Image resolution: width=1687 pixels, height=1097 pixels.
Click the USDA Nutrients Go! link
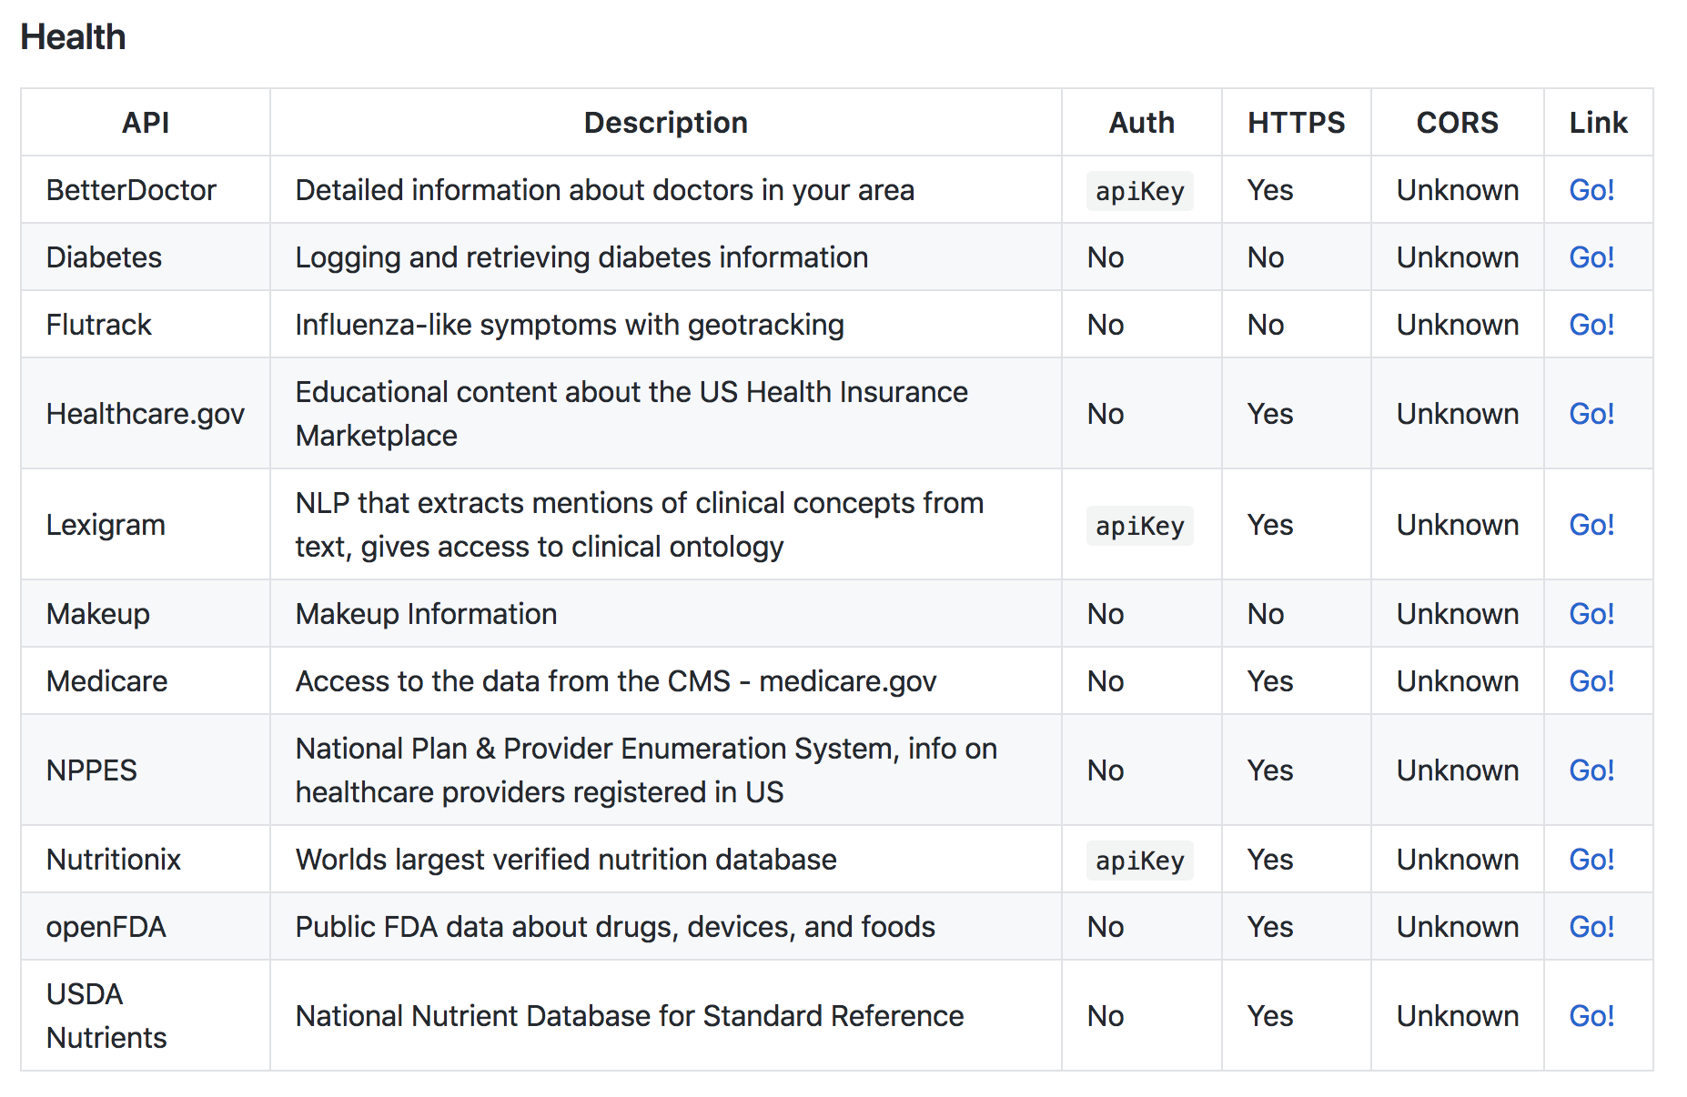[x=1591, y=1016]
